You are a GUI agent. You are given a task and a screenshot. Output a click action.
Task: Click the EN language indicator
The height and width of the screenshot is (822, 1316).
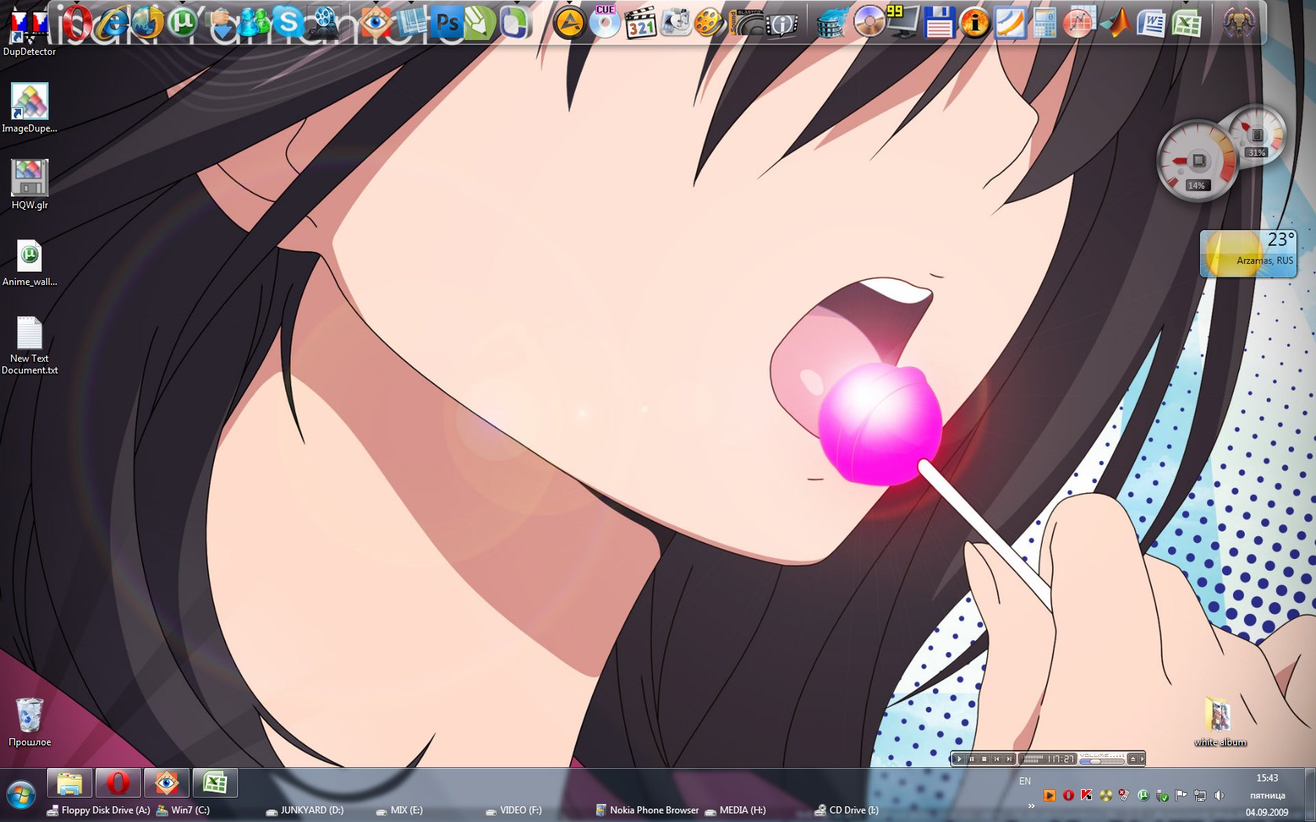click(x=1025, y=781)
